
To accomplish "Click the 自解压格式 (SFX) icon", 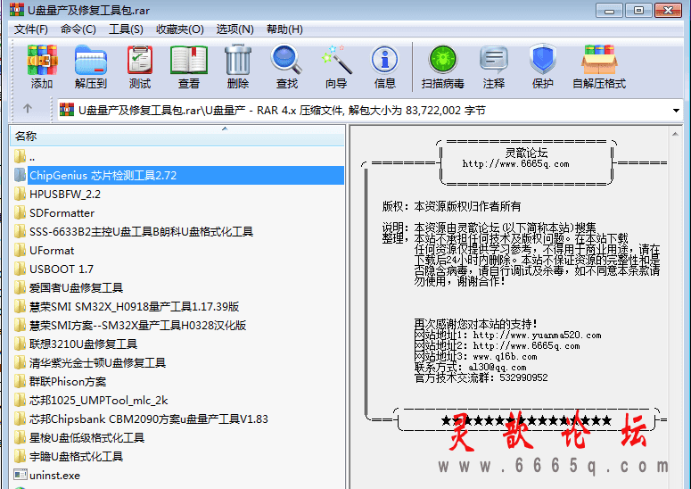I will click(x=599, y=60).
